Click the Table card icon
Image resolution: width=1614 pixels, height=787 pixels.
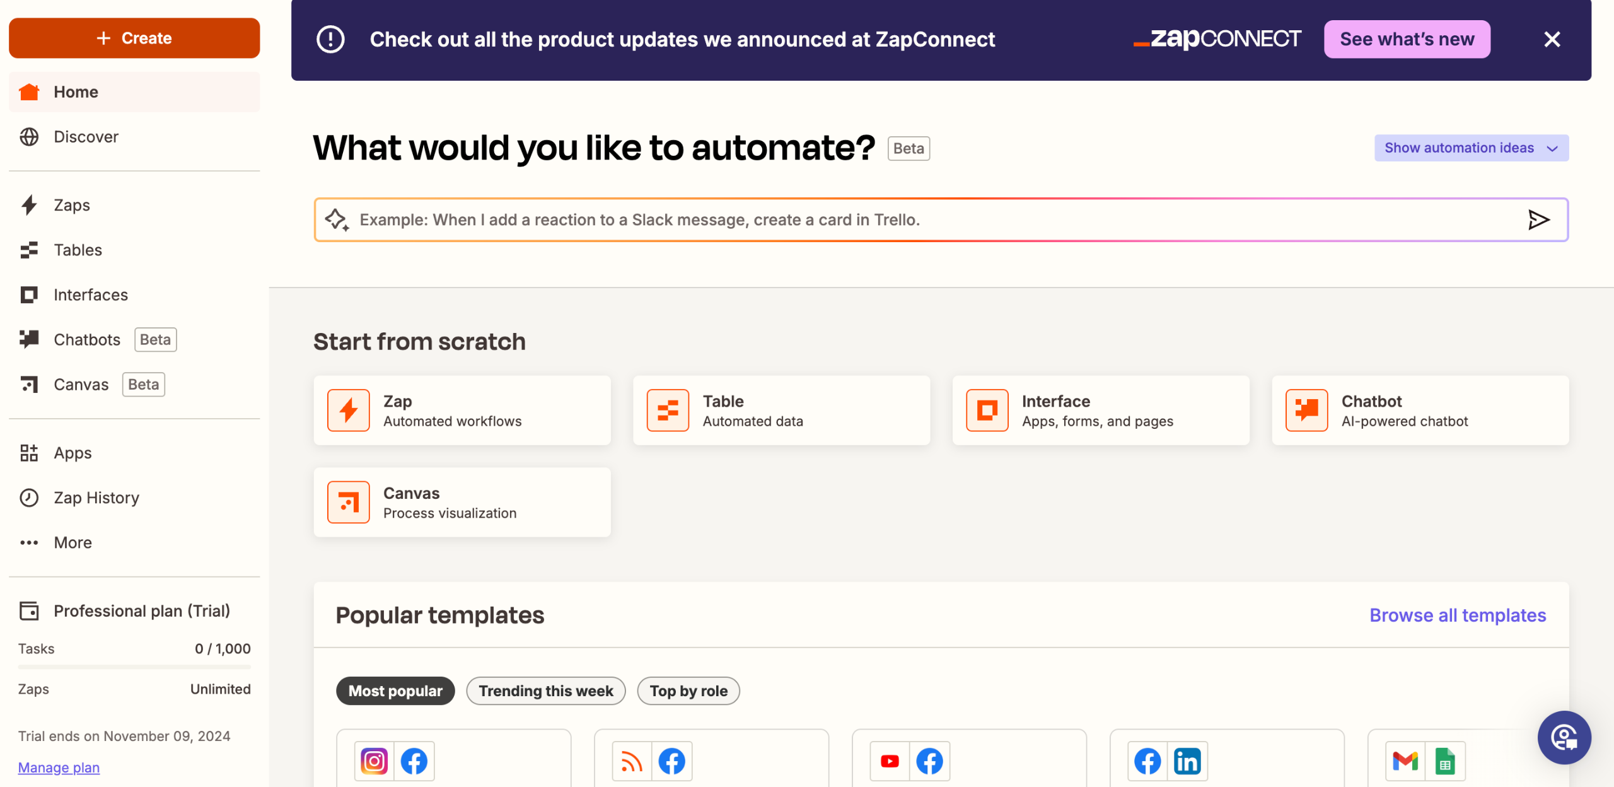[668, 411]
